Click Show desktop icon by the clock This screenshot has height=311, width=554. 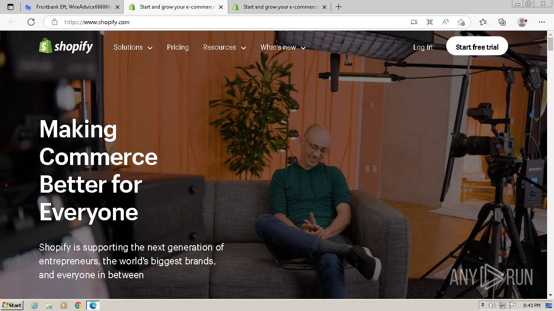click(549, 305)
